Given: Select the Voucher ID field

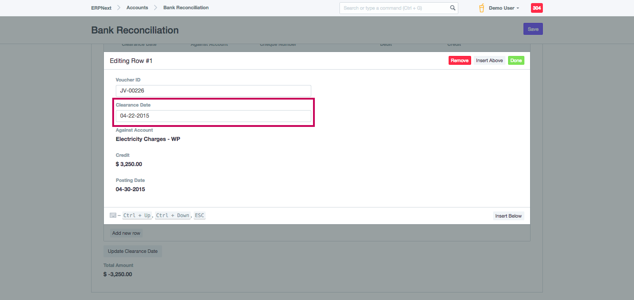Looking at the screenshot, I should (213, 91).
